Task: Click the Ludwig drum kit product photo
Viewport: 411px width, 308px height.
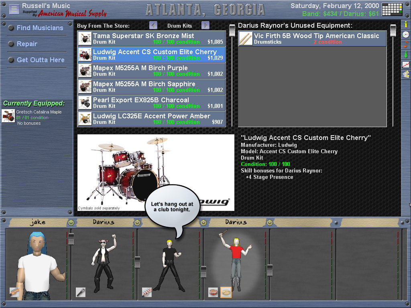Action: [156, 172]
